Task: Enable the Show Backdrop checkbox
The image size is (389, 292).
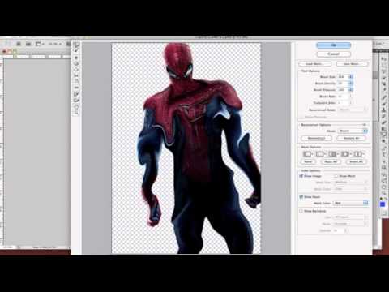Action: pos(301,211)
